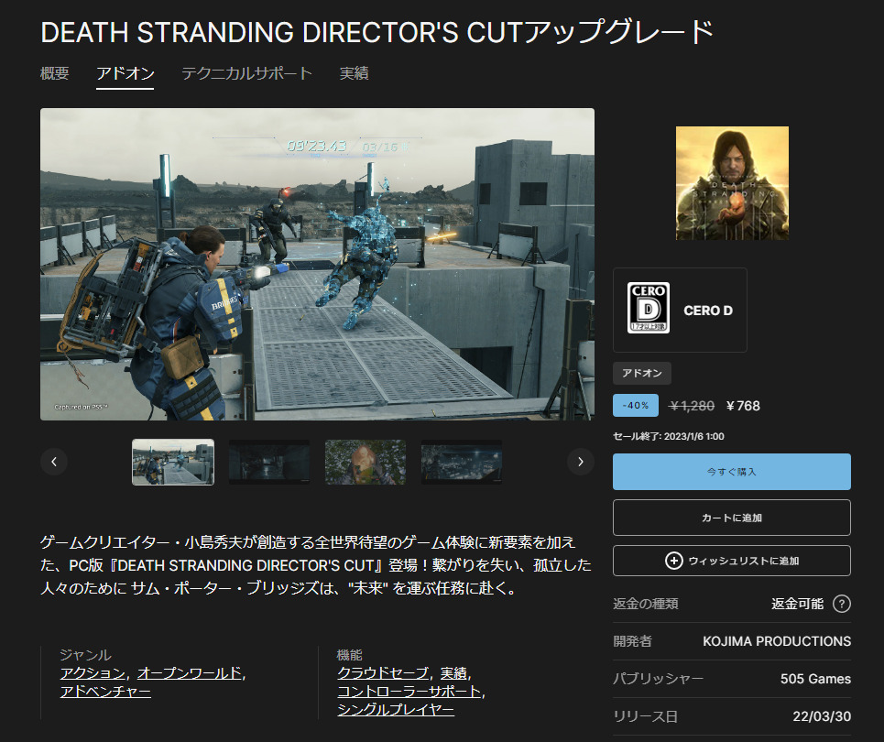Open the アドベンチャー genre link
The image size is (884, 742).
105,692
